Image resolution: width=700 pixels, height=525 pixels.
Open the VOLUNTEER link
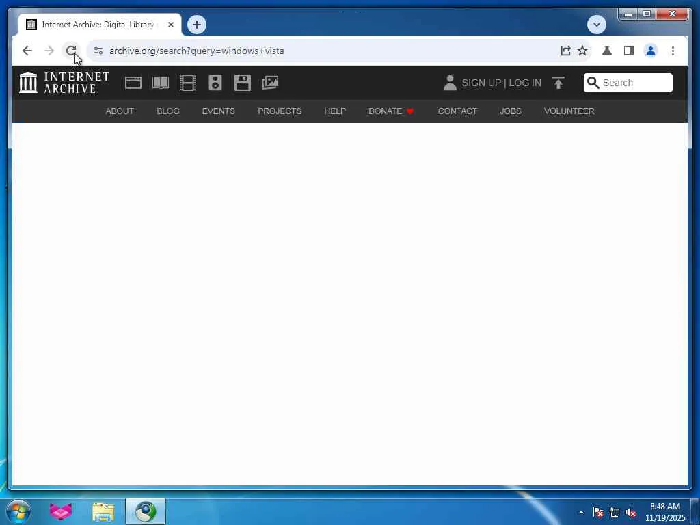pyautogui.click(x=569, y=111)
